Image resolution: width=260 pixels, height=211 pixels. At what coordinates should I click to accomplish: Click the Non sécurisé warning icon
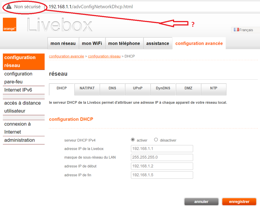point(9,7)
